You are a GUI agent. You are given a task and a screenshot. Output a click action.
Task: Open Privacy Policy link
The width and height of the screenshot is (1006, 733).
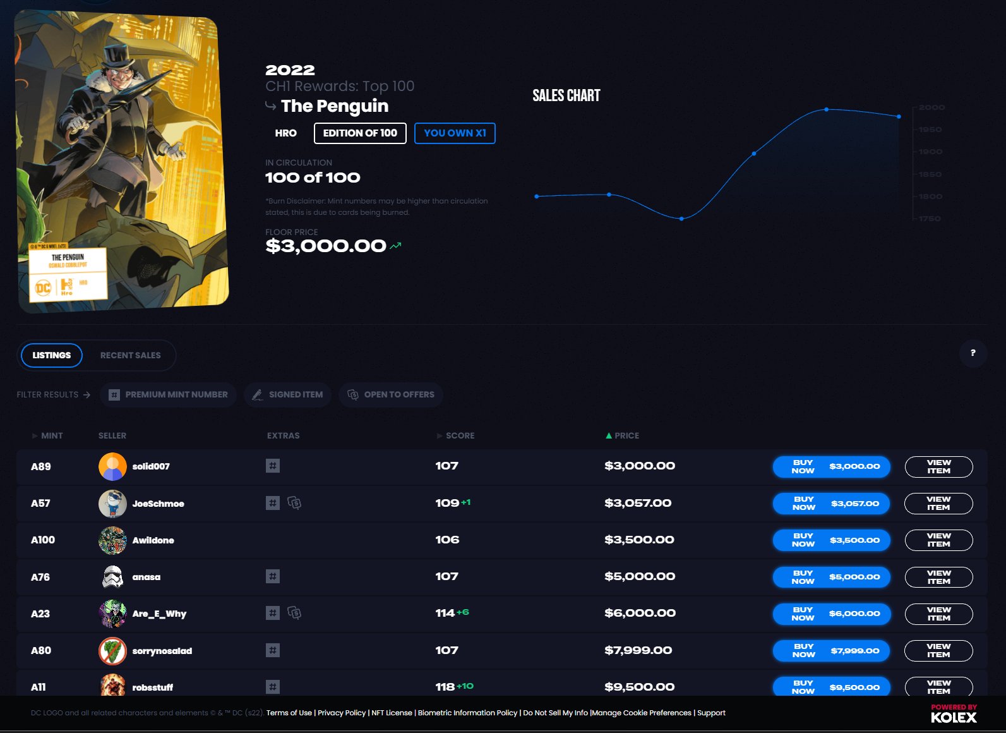pyautogui.click(x=342, y=713)
